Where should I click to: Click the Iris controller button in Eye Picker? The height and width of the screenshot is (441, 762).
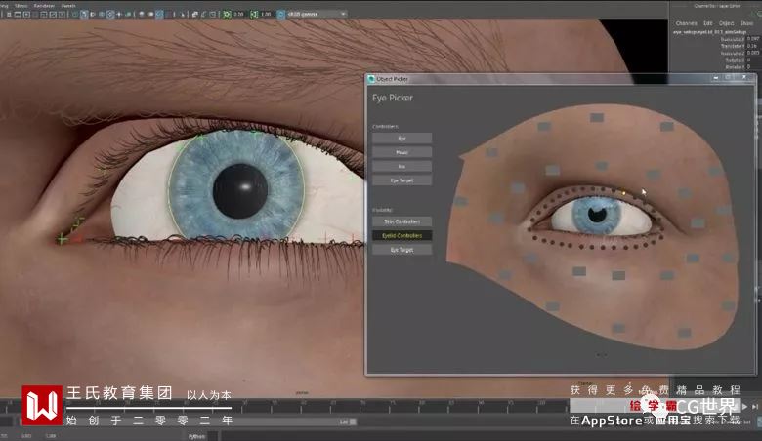point(402,167)
